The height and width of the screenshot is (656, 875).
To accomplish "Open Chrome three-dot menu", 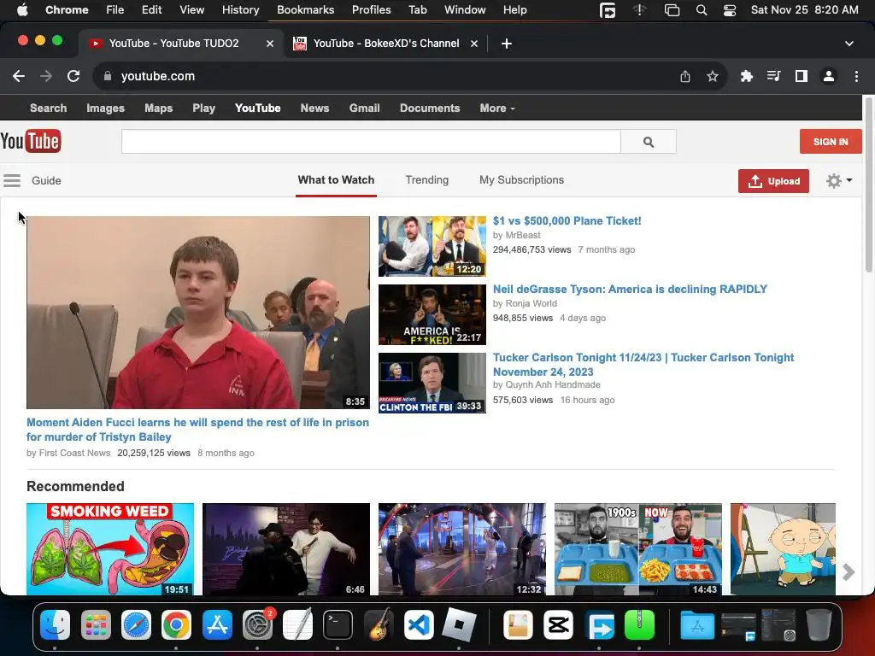I will (x=856, y=76).
